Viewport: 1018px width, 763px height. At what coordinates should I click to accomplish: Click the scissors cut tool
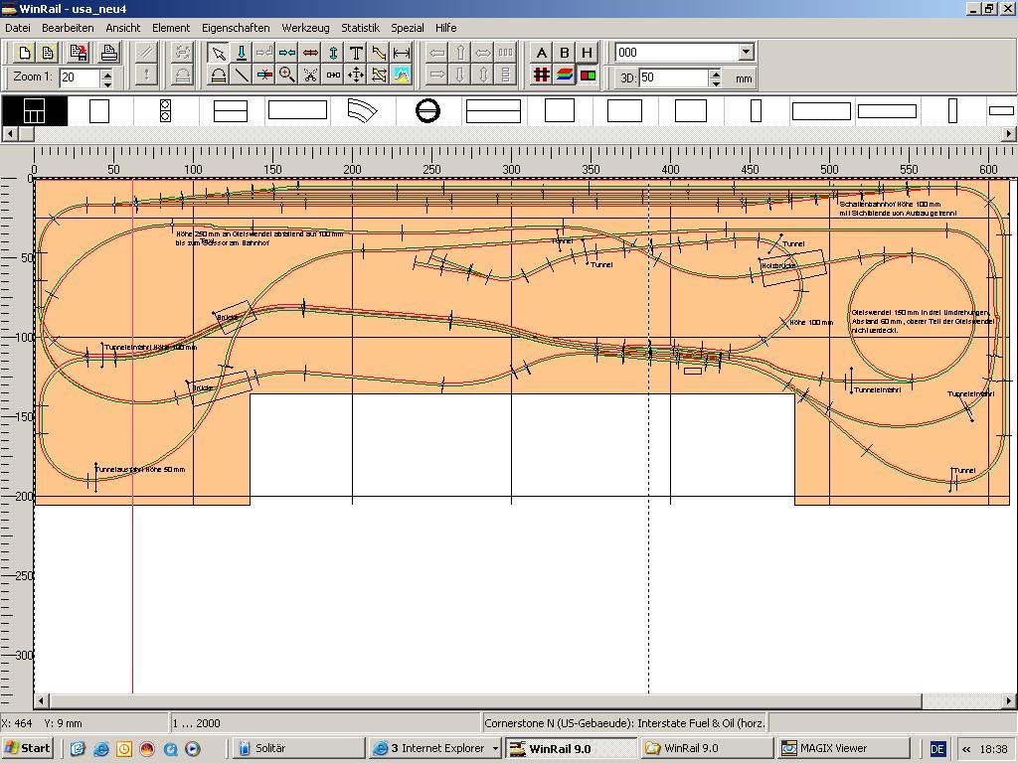click(x=310, y=75)
